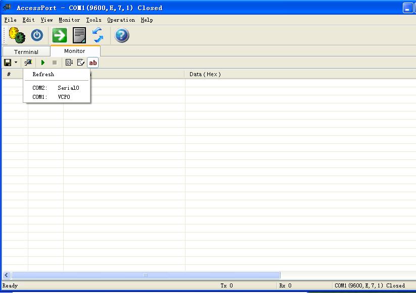416x293 pixels.
Task: Choose Refresh in the port list
Action: (x=43, y=74)
